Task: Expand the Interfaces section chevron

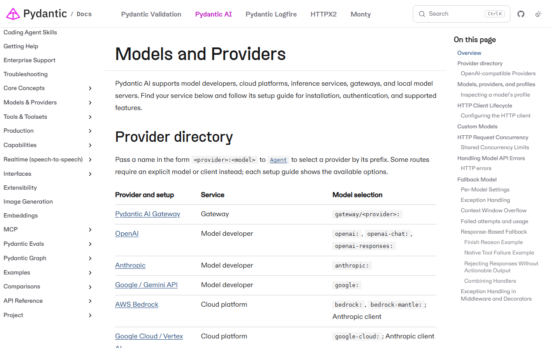Action: pyautogui.click(x=90, y=174)
